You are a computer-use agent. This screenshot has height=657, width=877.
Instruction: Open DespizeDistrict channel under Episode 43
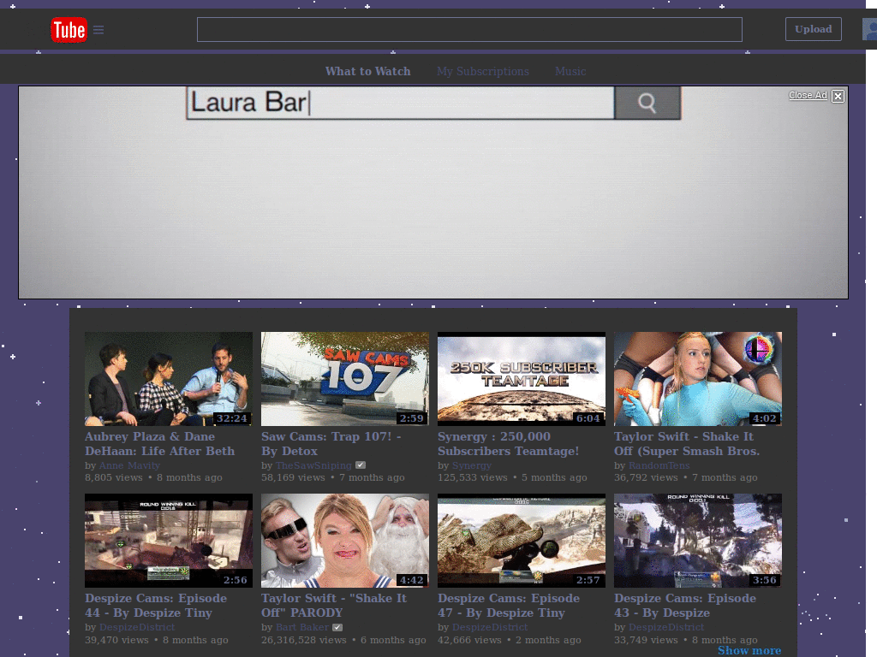[666, 627]
